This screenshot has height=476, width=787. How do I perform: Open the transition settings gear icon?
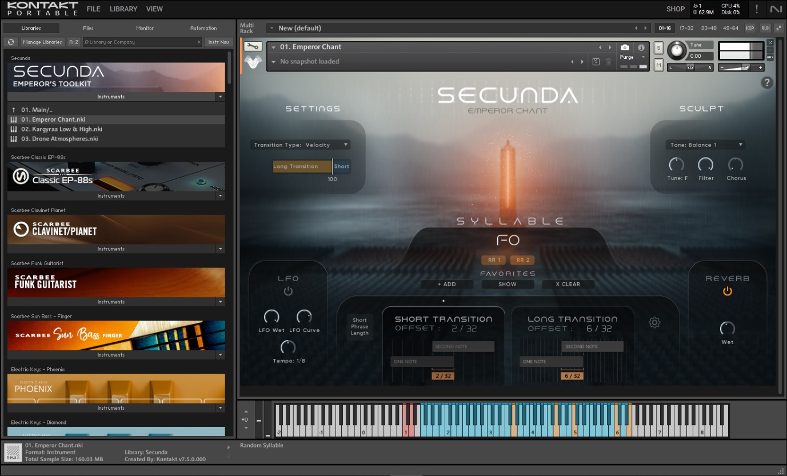coord(655,323)
